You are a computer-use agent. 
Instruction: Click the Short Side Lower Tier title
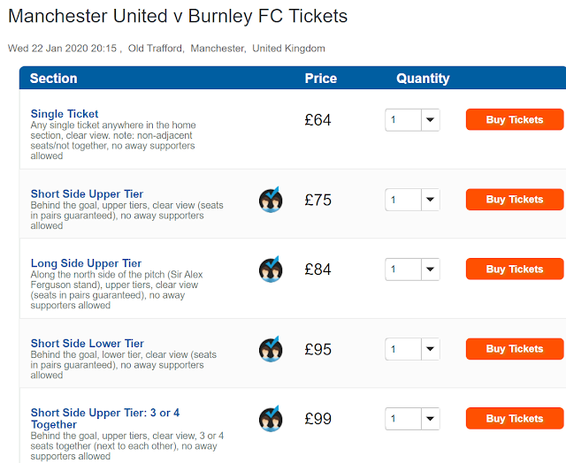coord(87,343)
